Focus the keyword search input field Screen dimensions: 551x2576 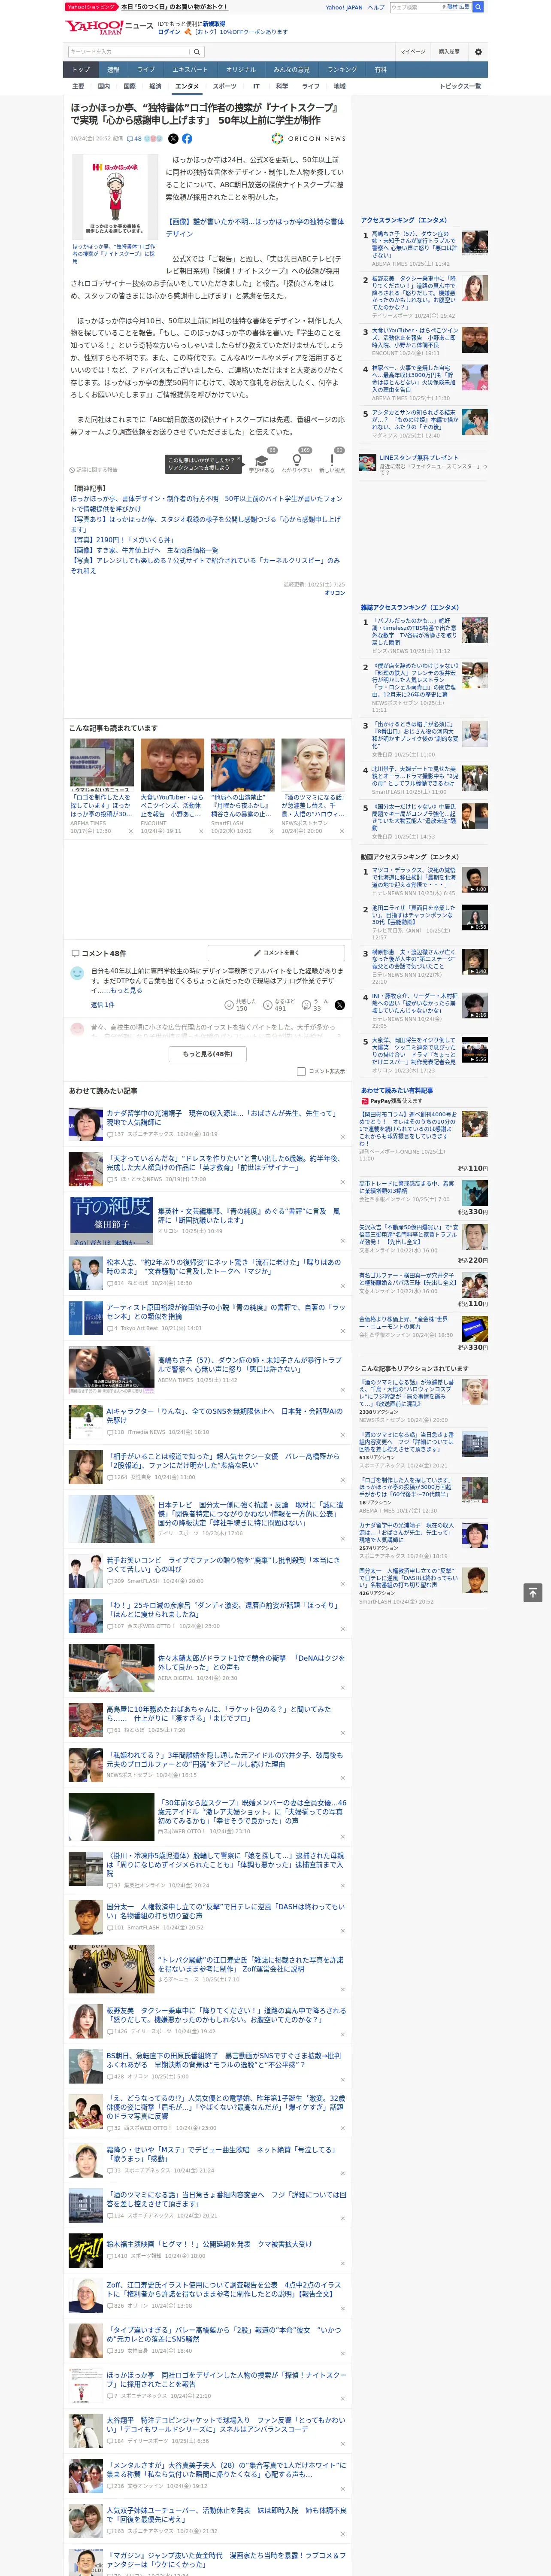click(129, 52)
